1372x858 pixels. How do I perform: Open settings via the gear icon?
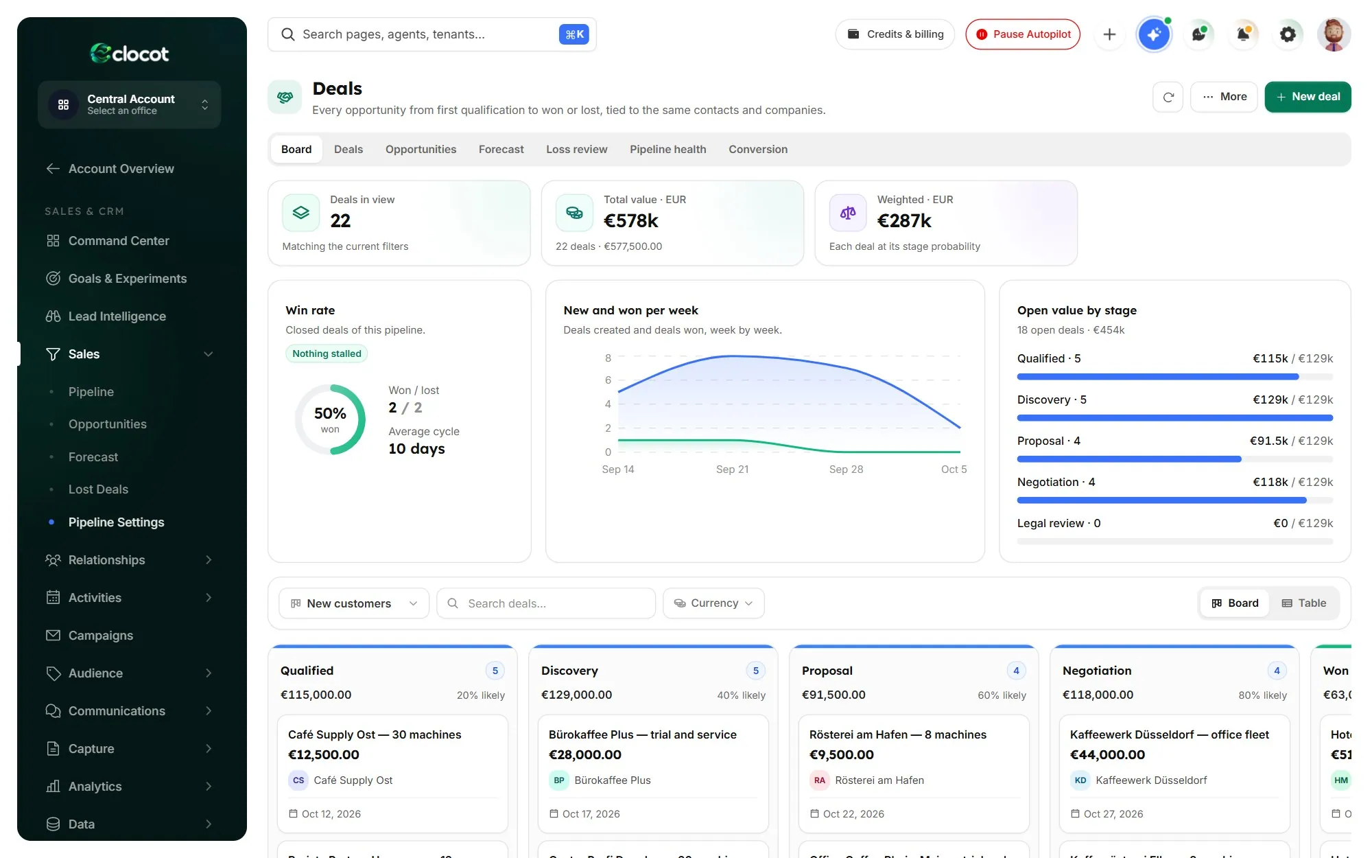[1288, 34]
